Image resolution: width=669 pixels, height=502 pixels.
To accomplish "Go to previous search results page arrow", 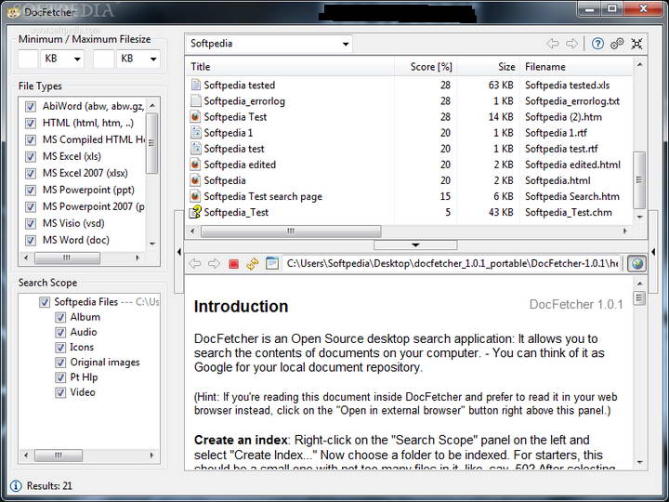I will (x=553, y=44).
